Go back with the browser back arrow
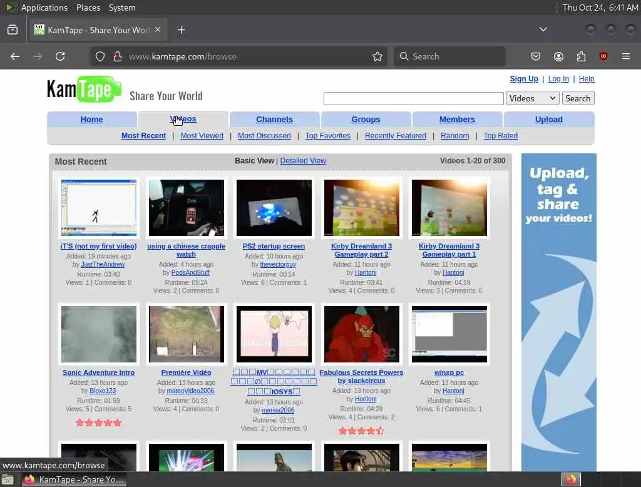 click(x=15, y=56)
